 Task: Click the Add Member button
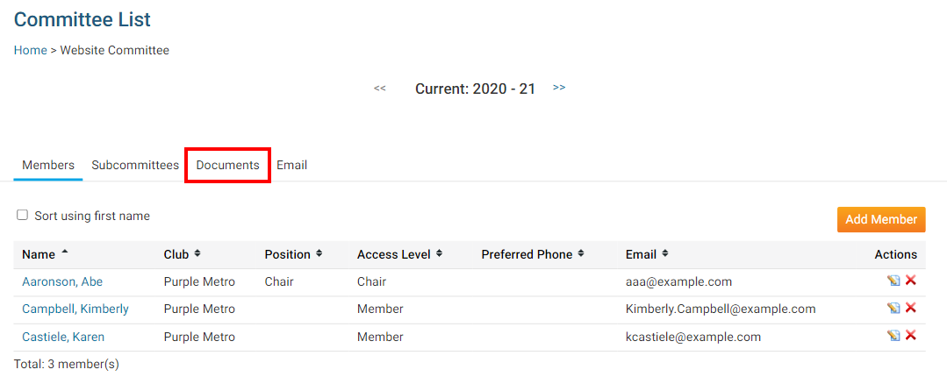(x=880, y=220)
